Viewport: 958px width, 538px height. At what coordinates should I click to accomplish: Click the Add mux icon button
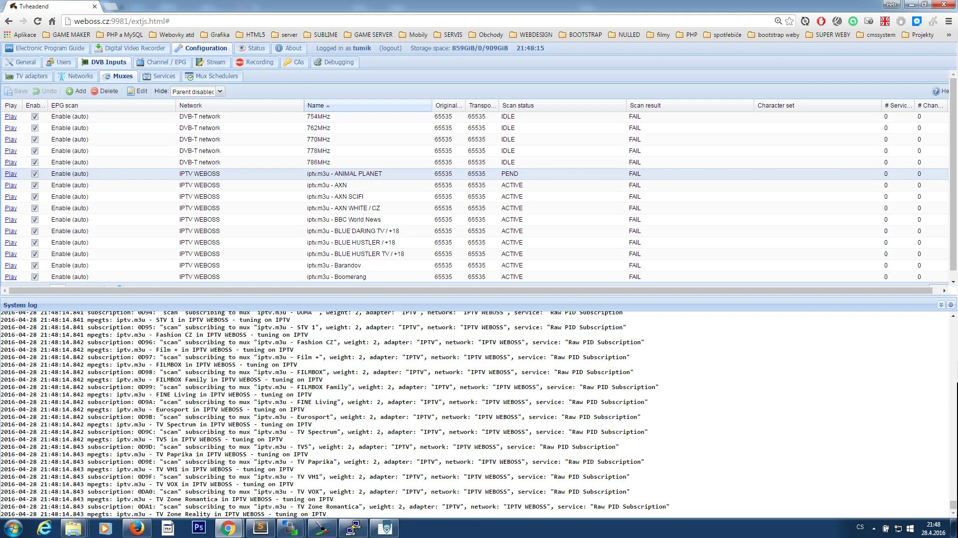[69, 91]
